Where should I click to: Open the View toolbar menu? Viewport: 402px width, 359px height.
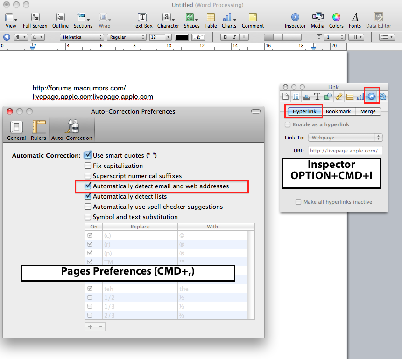[x=11, y=20]
